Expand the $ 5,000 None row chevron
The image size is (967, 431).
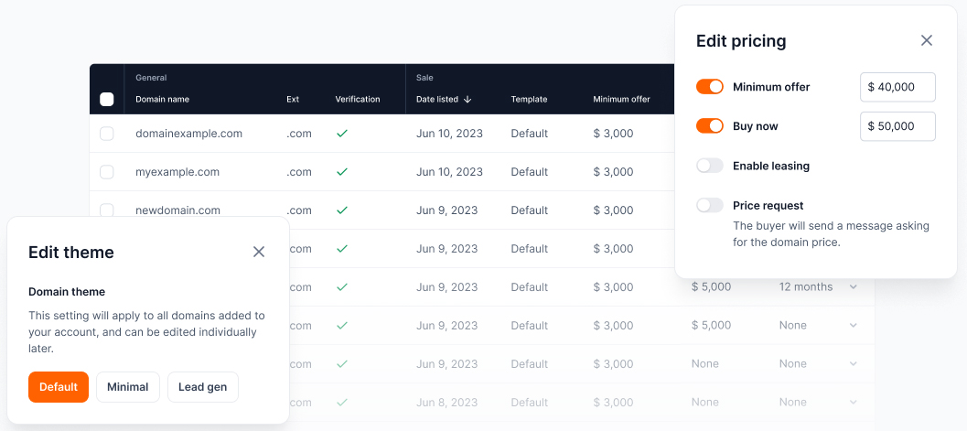tap(854, 325)
